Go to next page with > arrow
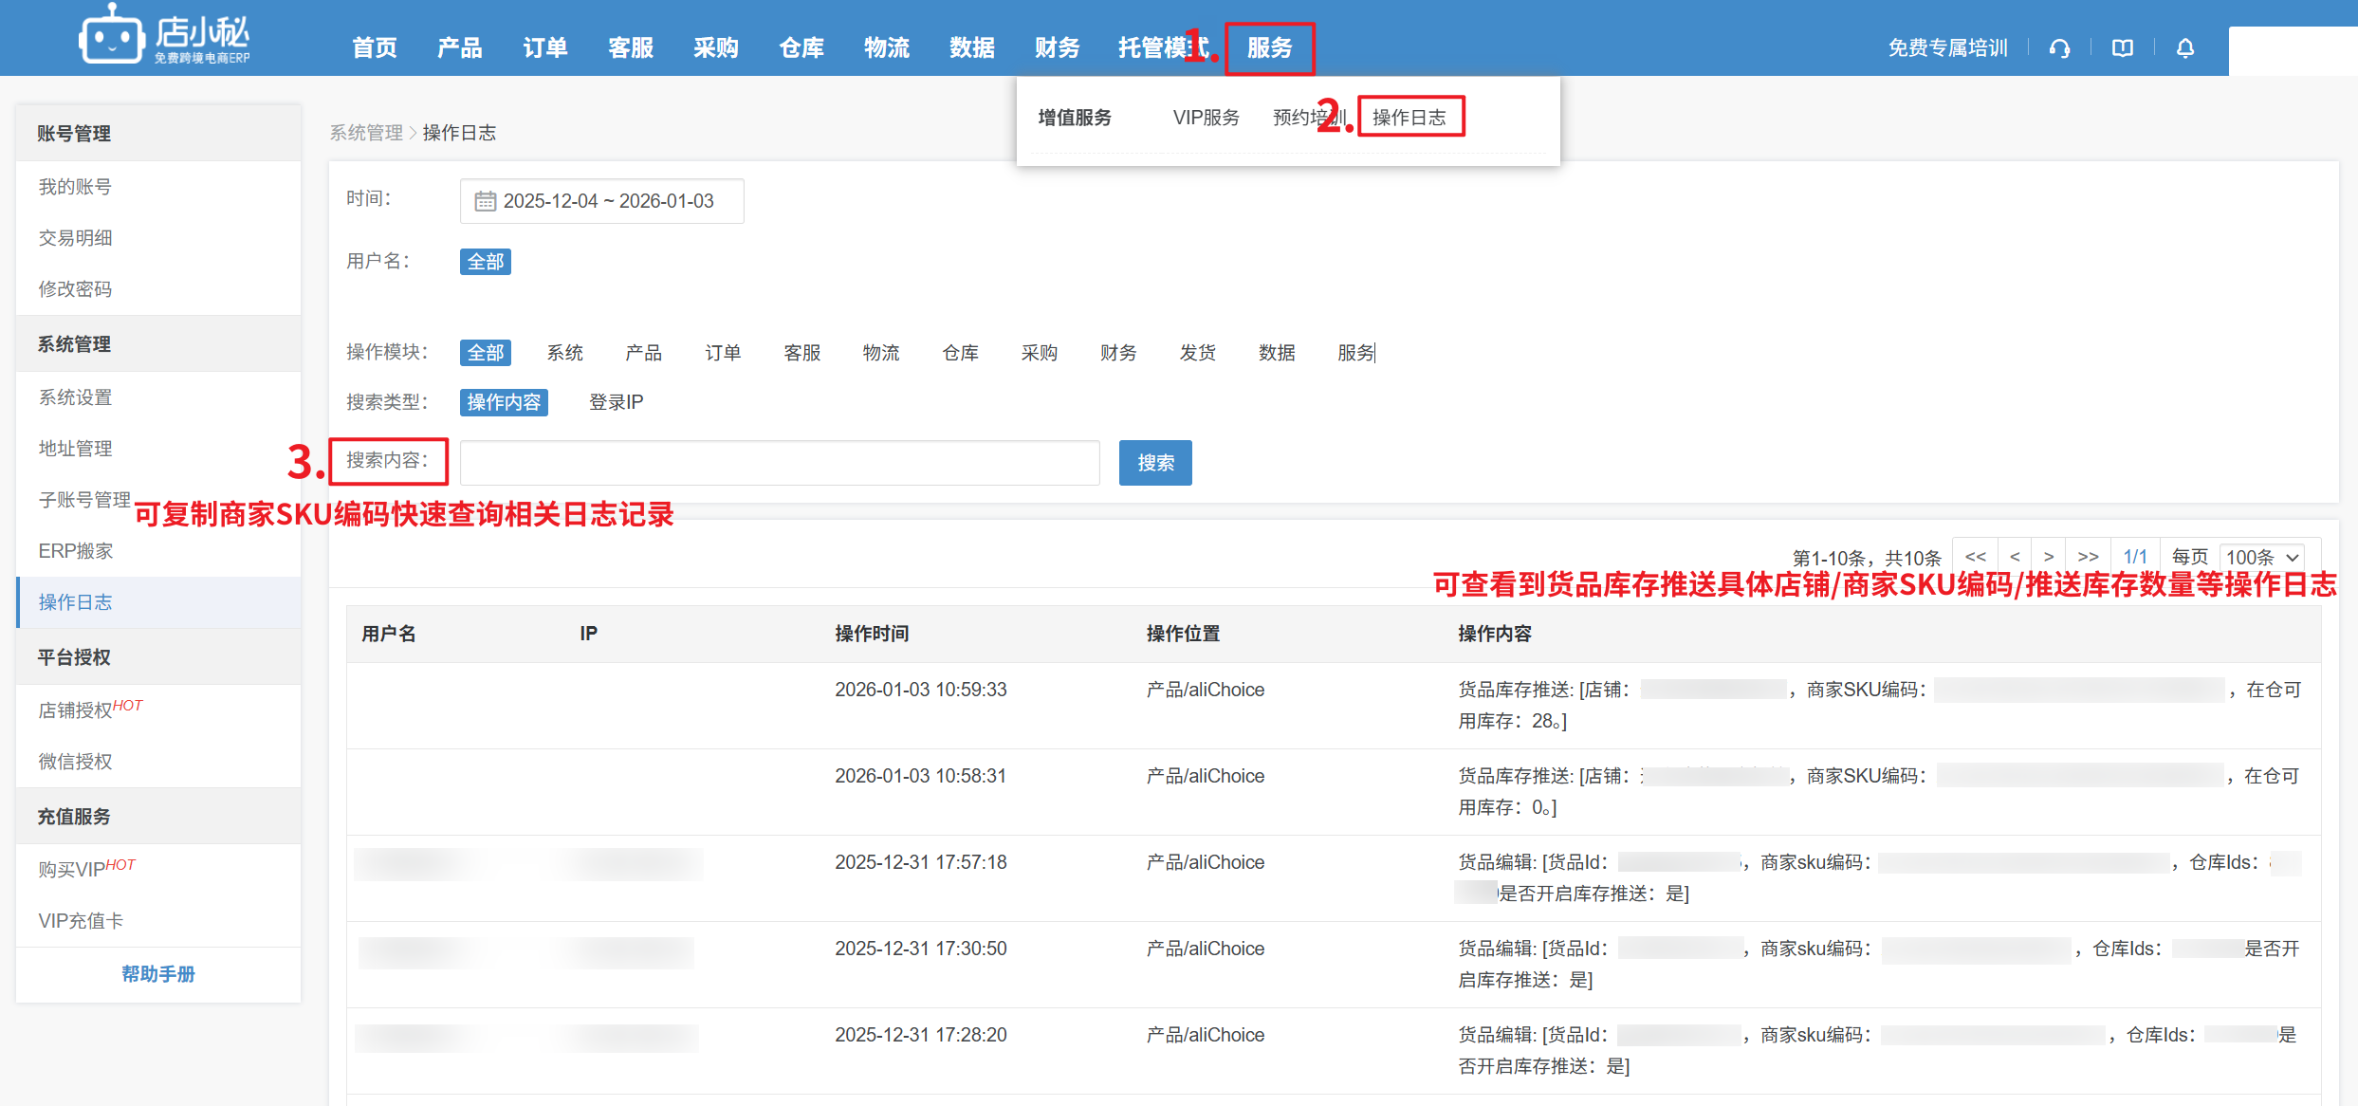Image resolution: width=2358 pixels, height=1106 pixels. pos(2049,557)
